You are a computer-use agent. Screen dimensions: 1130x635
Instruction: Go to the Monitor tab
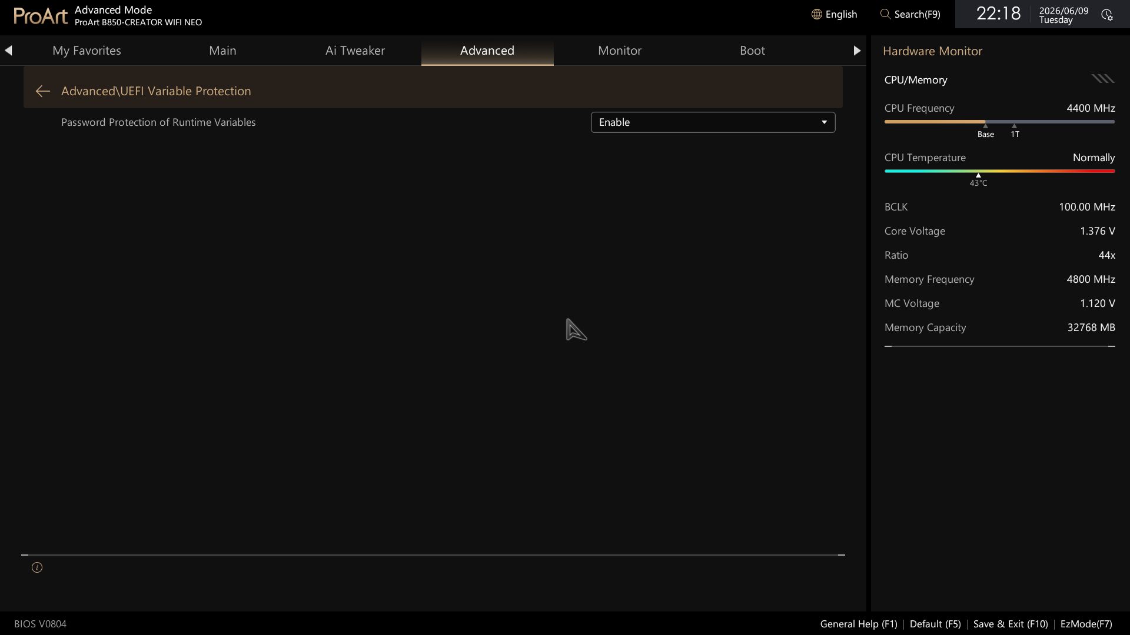point(620,51)
